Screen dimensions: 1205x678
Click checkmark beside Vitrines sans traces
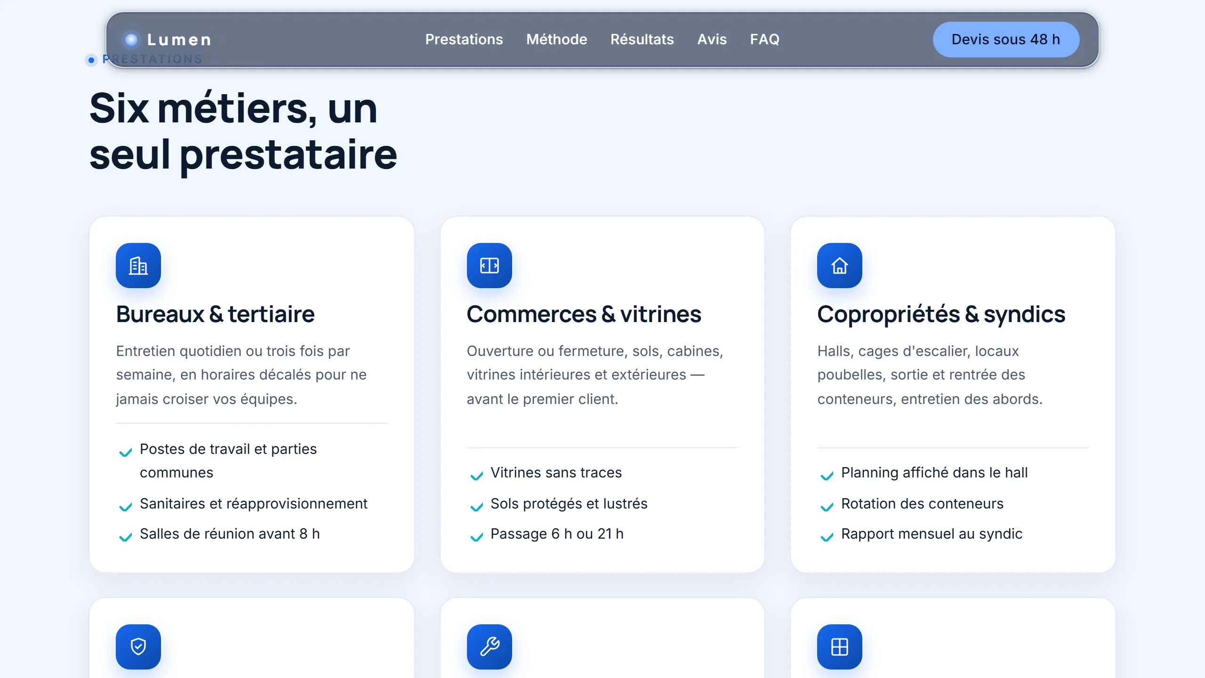(x=476, y=476)
